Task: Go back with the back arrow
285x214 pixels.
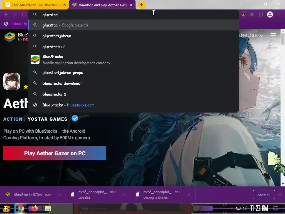Action: point(6,14)
